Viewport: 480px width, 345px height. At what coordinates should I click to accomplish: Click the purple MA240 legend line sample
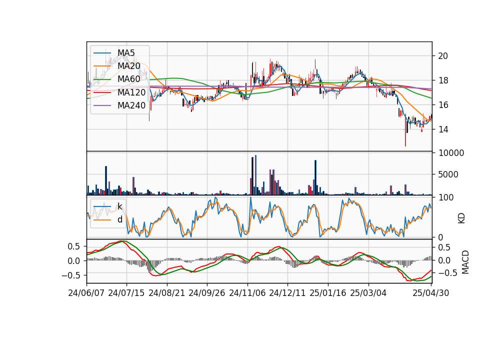tap(102, 105)
